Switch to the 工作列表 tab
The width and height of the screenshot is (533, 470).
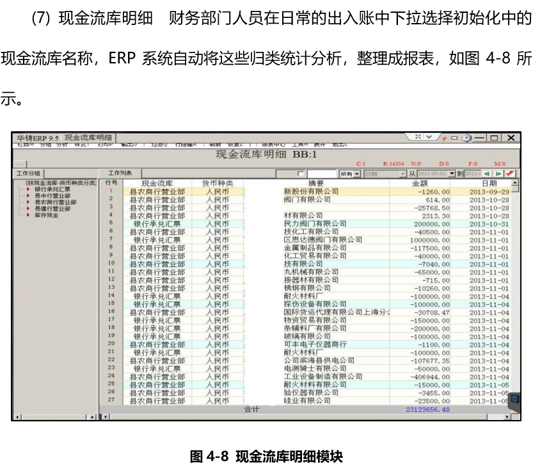[120, 174]
